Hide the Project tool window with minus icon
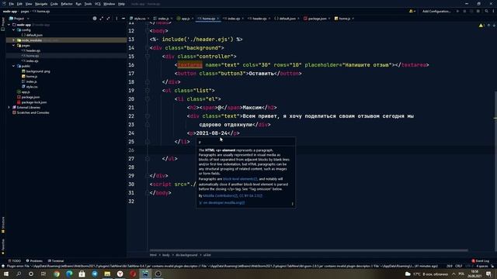The image size is (497, 279). coord(123,19)
